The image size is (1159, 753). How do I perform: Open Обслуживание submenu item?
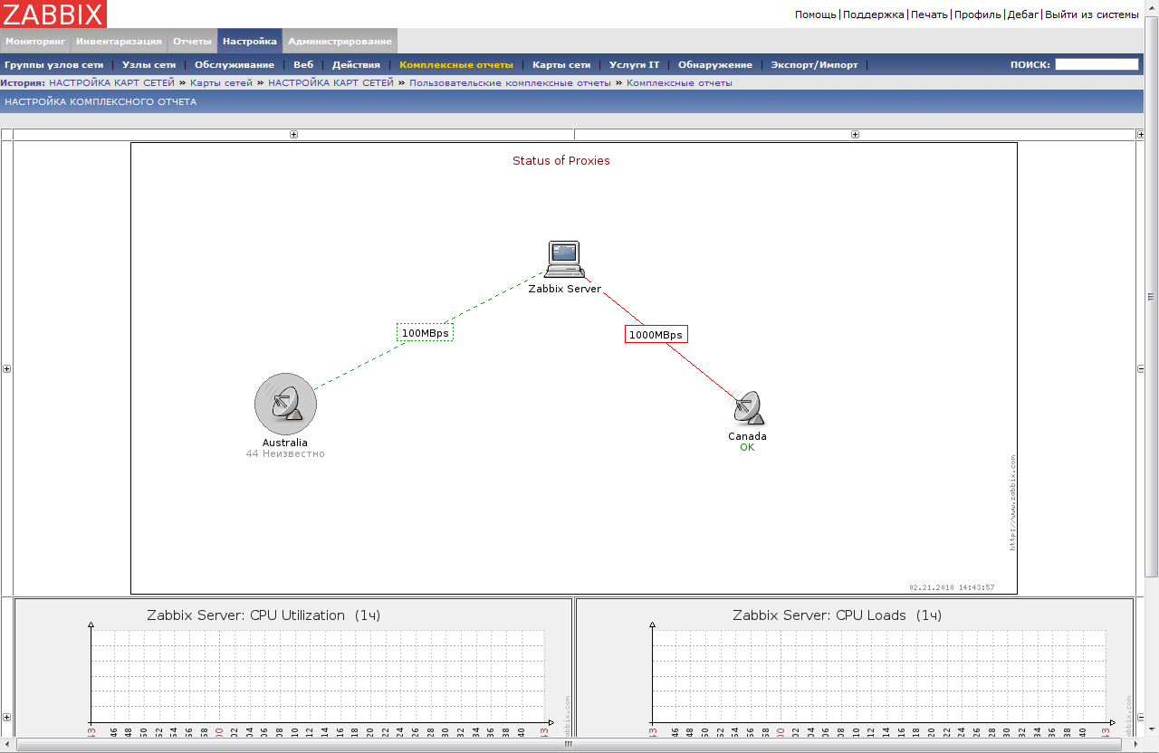235,65
